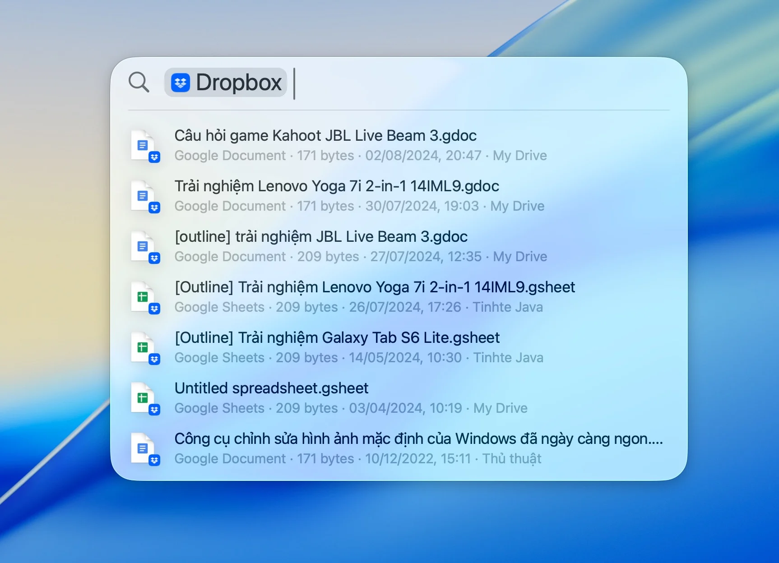Select "Công cụ chỉnh sửa hình ảnh mặc định" result
Screen dimensions: 779x563
tap(419, 438)
